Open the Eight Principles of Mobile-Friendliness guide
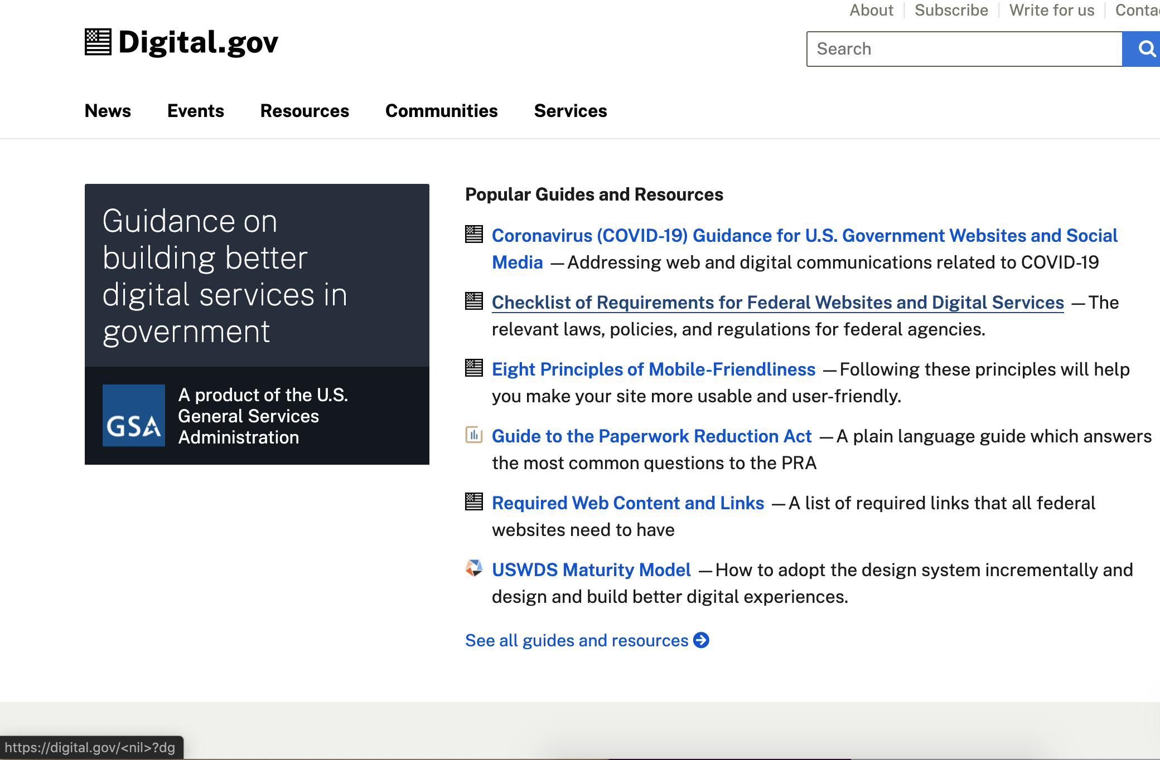The image size is (1160, 760). [x=652, y=369]
